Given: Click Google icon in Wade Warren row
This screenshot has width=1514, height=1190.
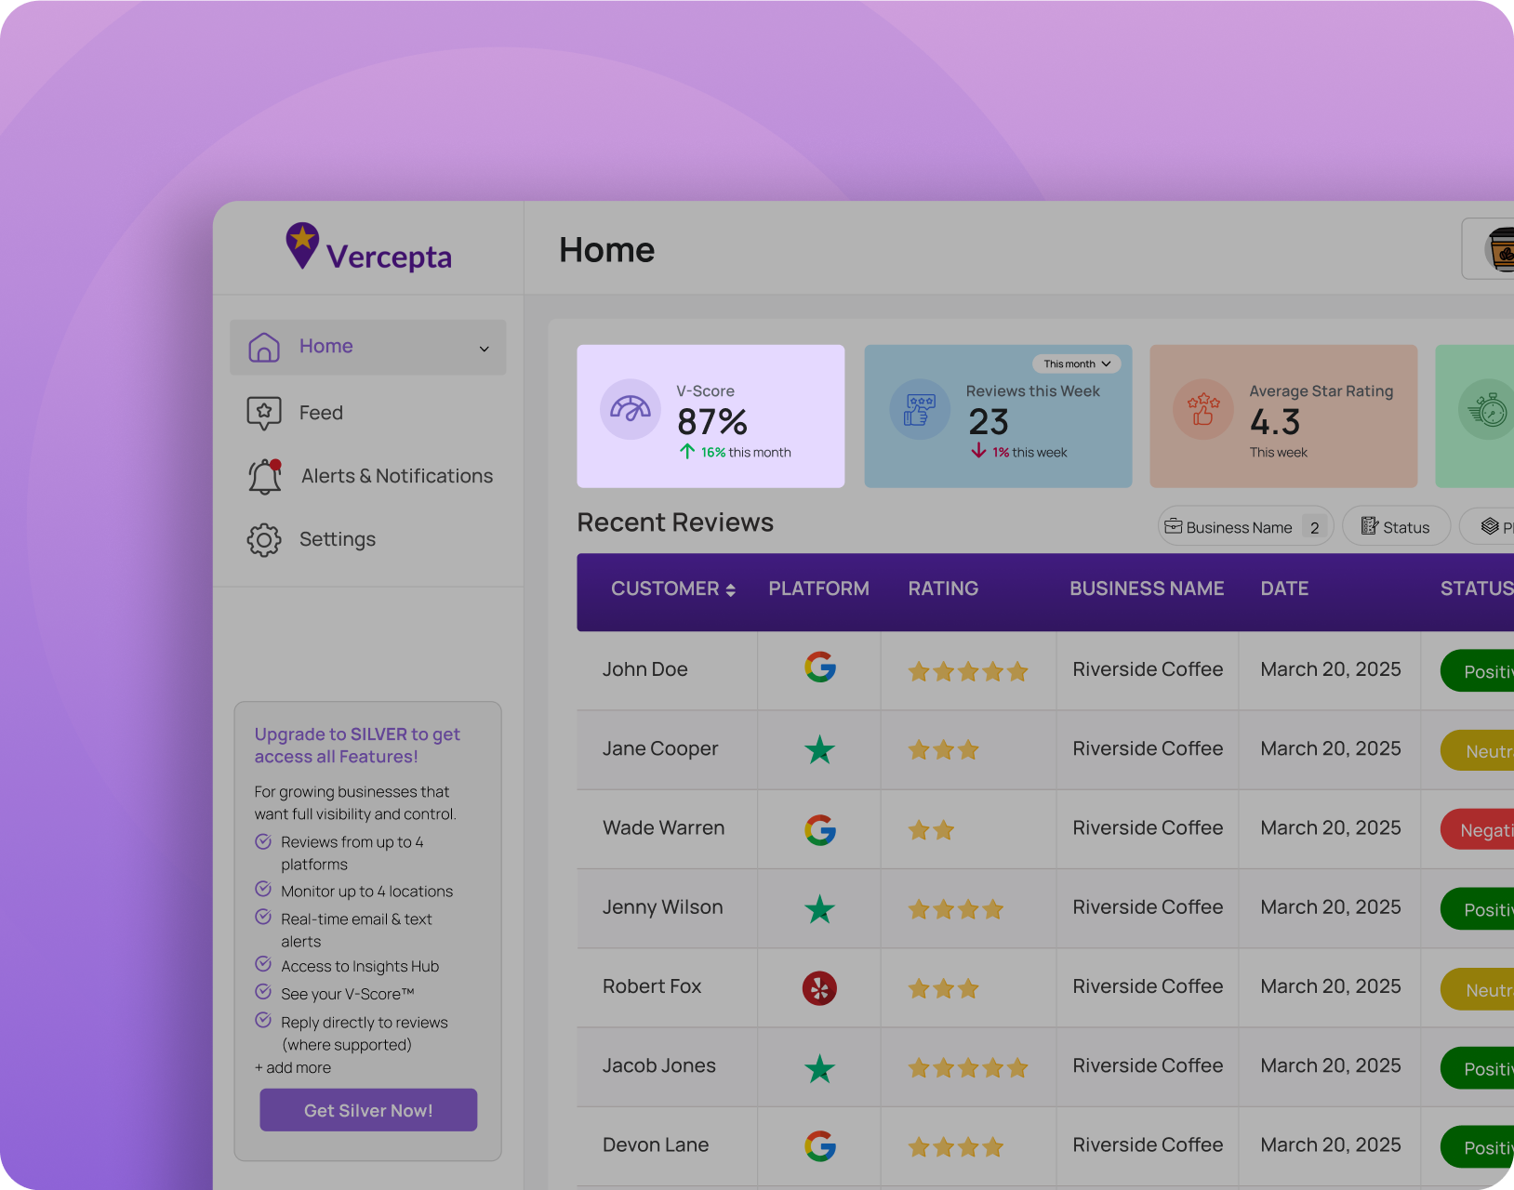Looking at the screenshot, I should [820, 829].
